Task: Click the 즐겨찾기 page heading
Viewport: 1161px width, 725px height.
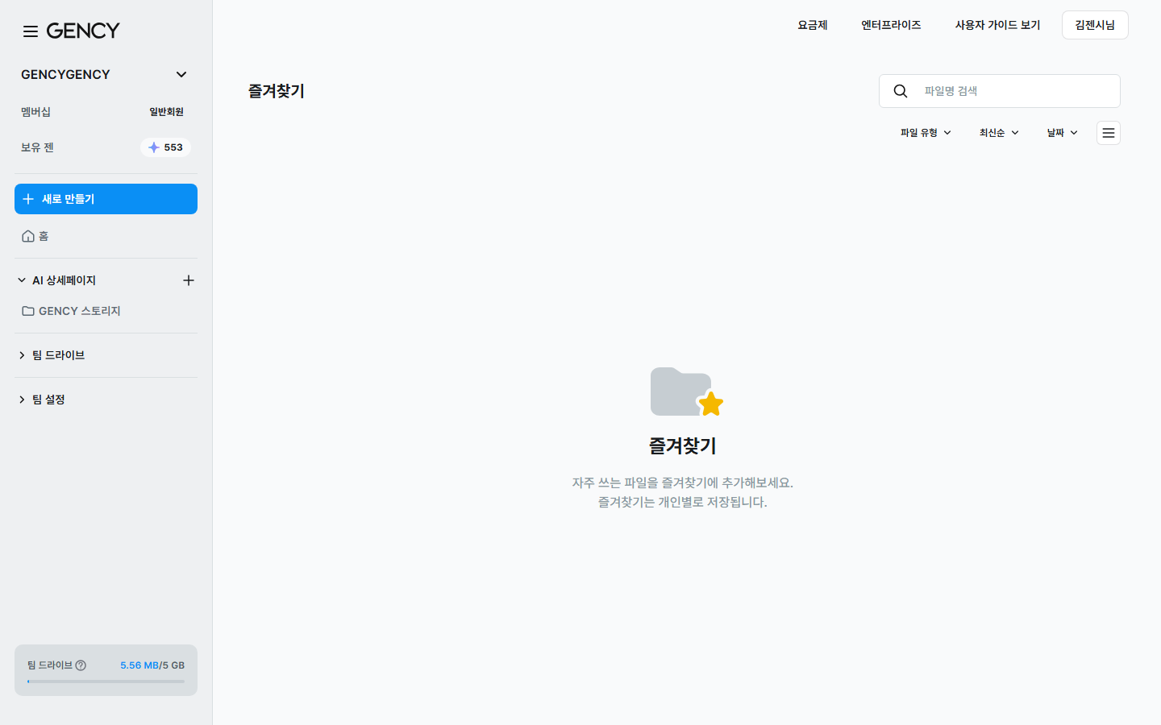Action: tap(277, 91)
